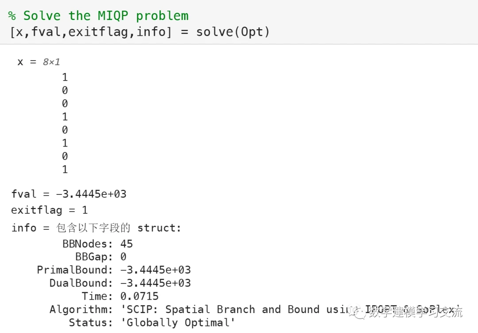478x333 pixels.
Task: Click the watermark text beside the WeChat logo
Action: 415,312
